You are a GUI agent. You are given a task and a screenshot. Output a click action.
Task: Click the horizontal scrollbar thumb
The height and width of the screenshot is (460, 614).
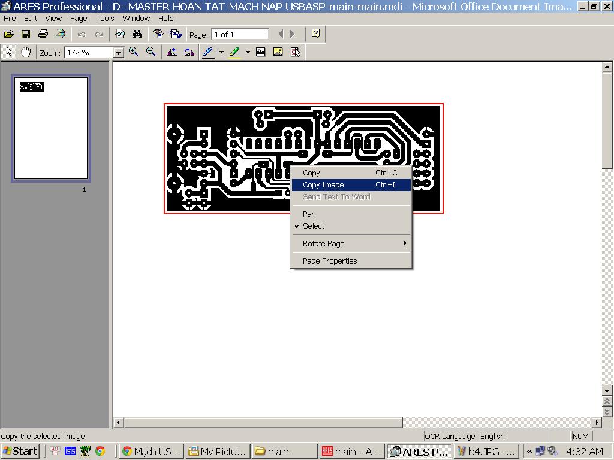click(263, 422)
